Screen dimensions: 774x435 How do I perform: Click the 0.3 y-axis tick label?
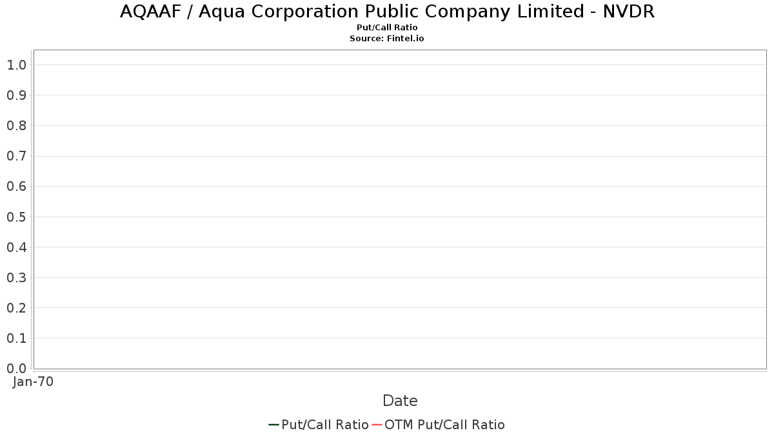(x=16, y=278)
